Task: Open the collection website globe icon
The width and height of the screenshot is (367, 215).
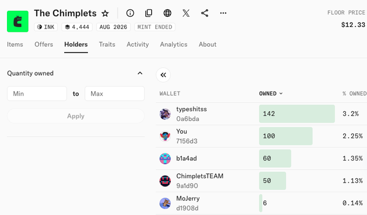Action: click(167, 13)
